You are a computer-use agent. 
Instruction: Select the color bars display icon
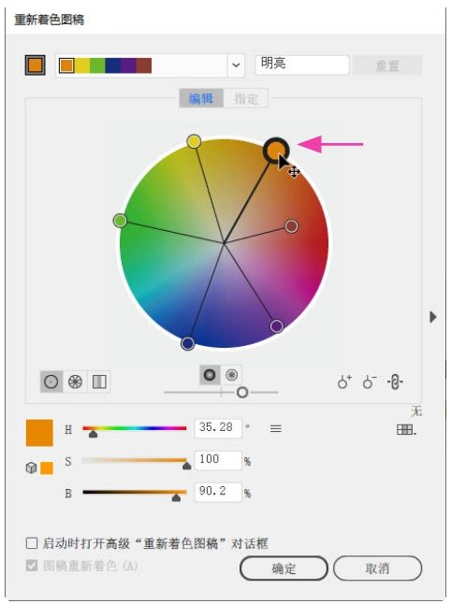tap(99, 381)
